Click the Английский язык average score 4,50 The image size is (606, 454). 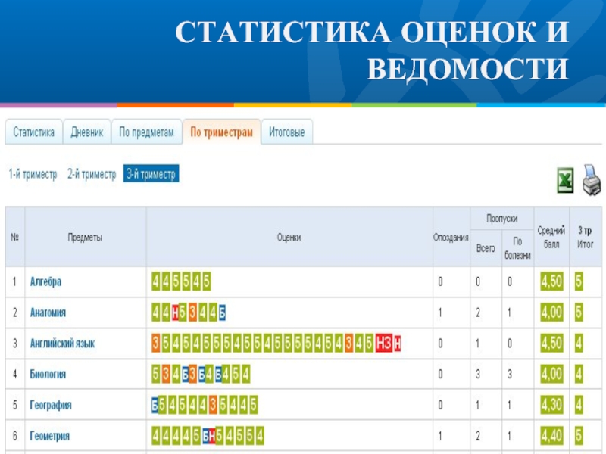click(551, 344)
